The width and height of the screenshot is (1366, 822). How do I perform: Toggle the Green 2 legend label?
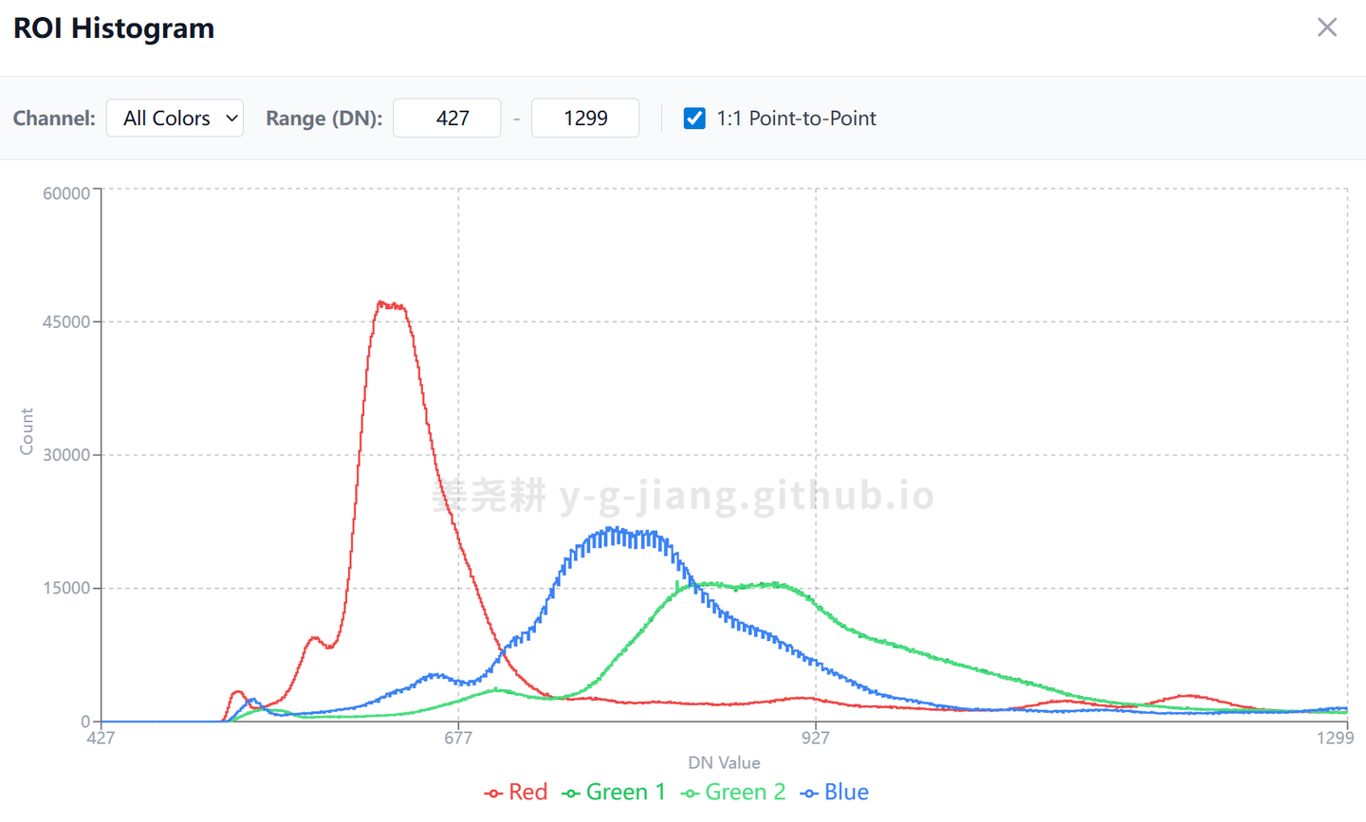point(746,793)
